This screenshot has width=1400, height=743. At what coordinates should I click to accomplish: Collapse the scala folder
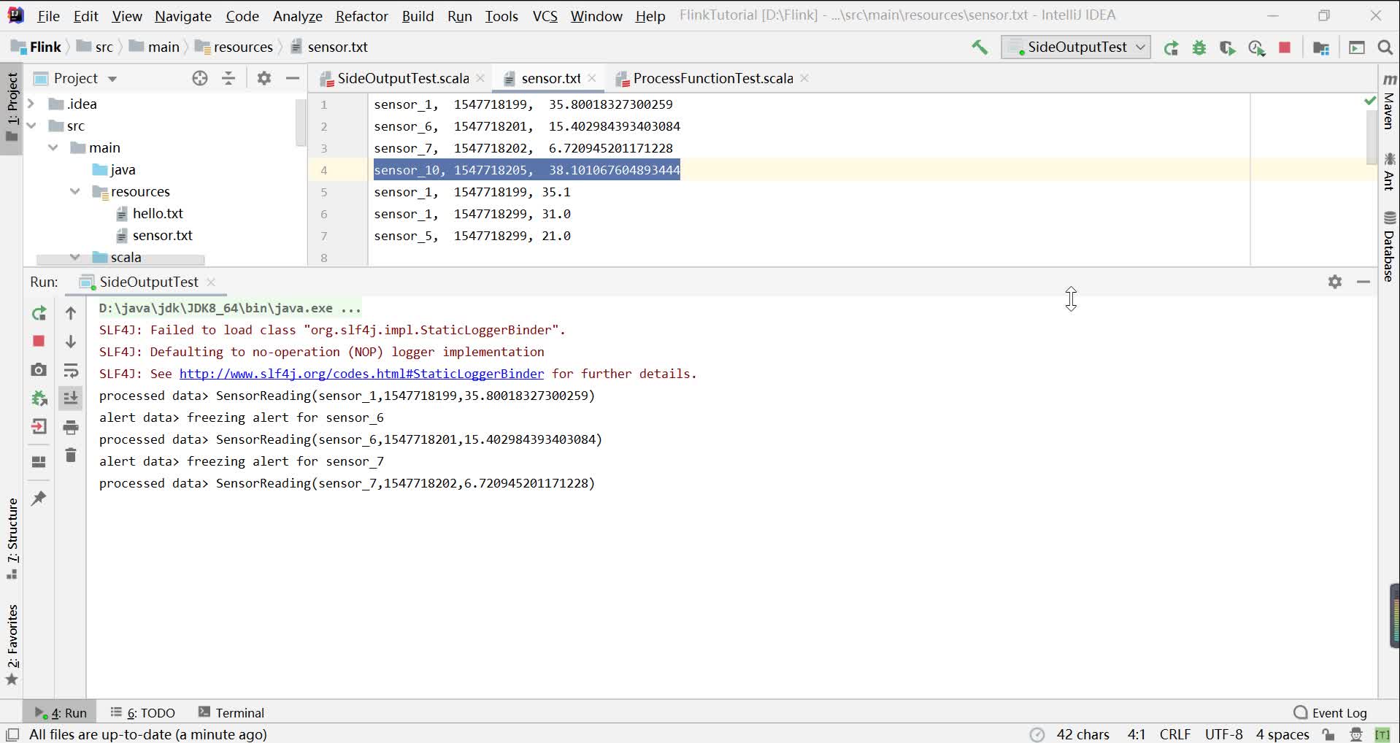pyautogui.click(x=75, y=257)
